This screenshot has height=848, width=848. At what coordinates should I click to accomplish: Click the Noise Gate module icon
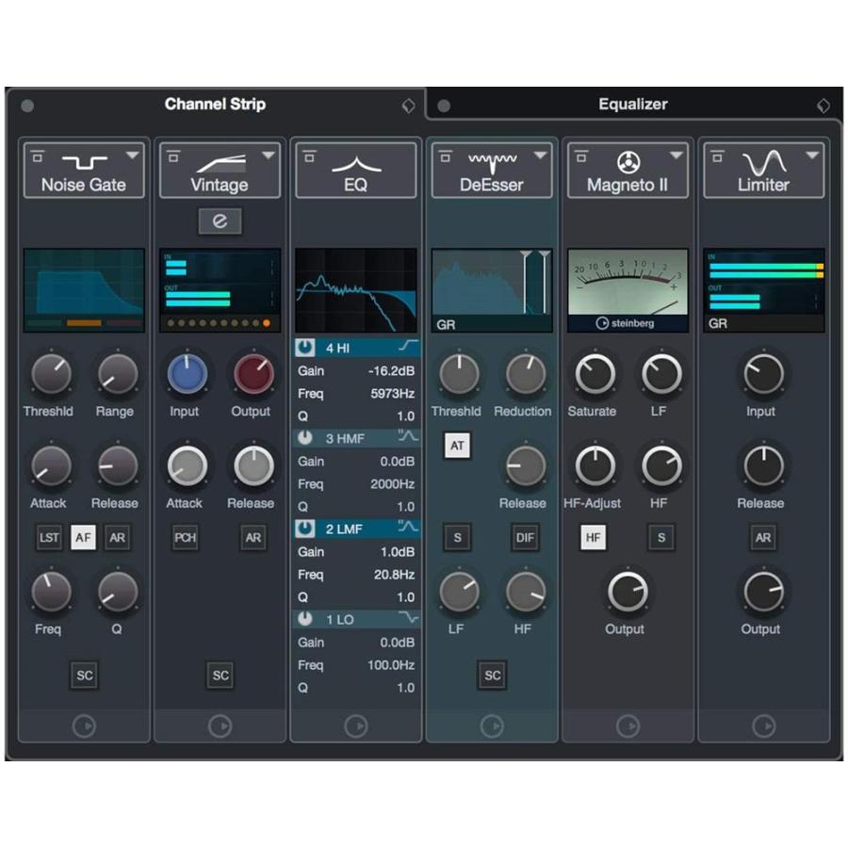[85, 161]
